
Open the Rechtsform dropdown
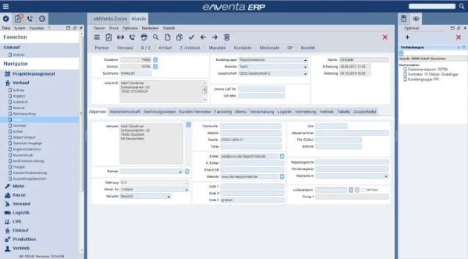(386, 176)
